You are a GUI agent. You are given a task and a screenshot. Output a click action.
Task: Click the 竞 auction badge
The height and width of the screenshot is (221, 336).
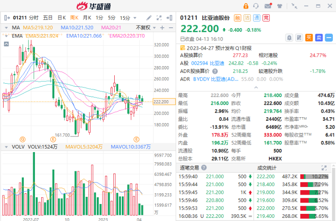tap(266, 18)
